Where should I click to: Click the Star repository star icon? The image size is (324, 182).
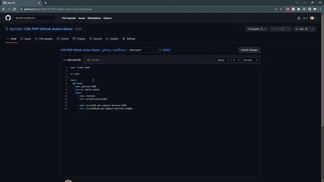coord(297,29)
